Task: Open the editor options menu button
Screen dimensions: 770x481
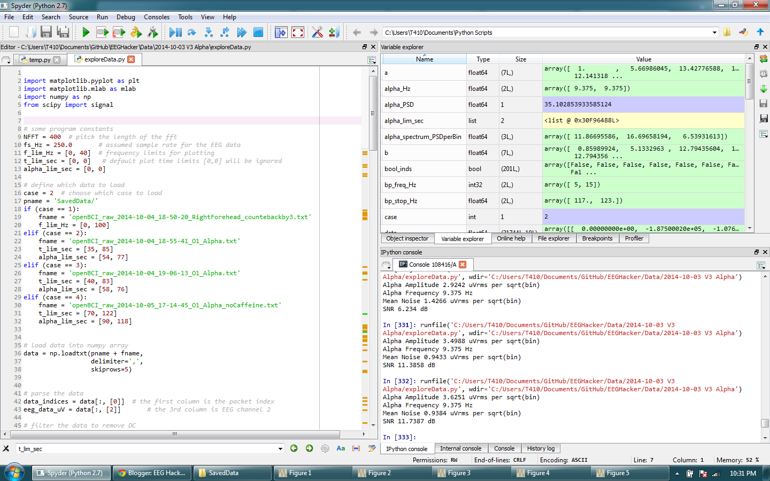Action: [372, 60]
